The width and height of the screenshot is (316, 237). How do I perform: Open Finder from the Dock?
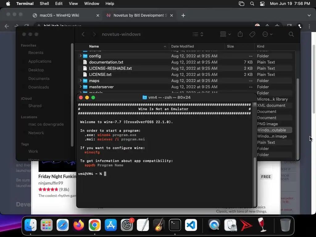31,225
